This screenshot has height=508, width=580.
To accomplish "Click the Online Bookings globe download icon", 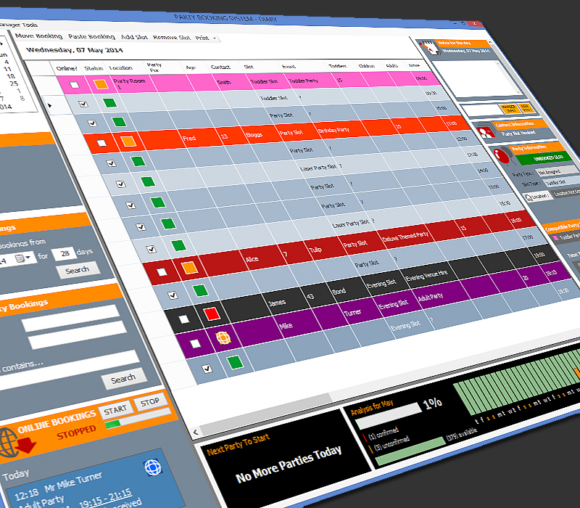I will point(17,443).
